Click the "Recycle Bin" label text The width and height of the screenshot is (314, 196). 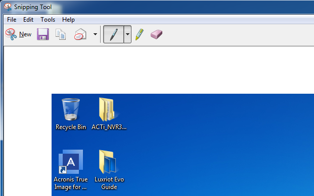[71, 127]
